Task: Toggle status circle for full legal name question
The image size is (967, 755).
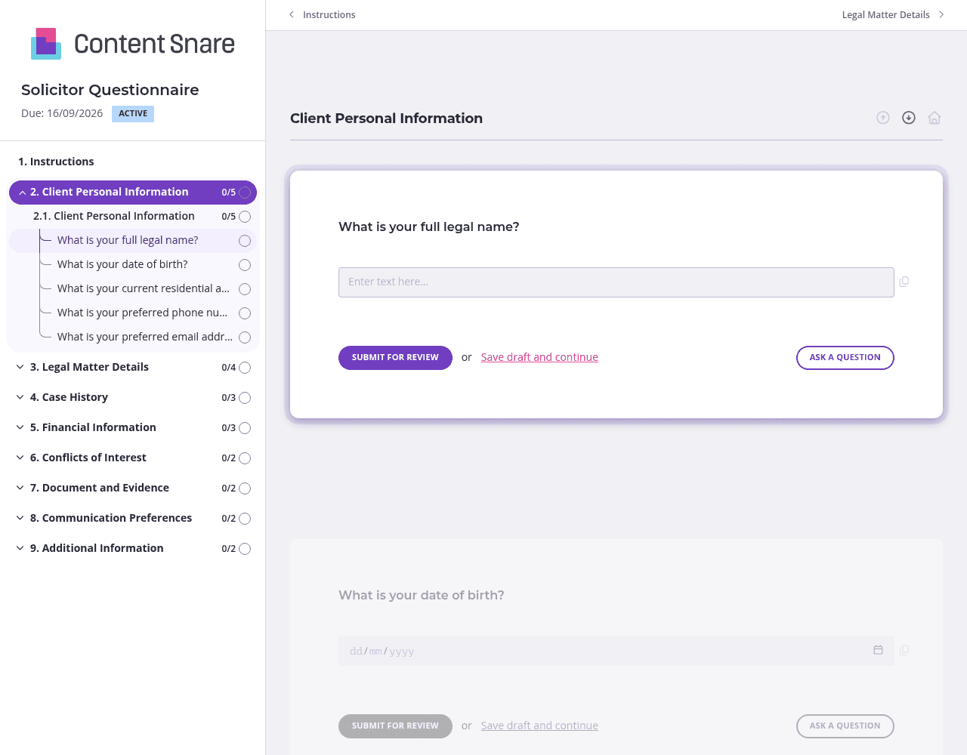Action: tap(245, 241)
